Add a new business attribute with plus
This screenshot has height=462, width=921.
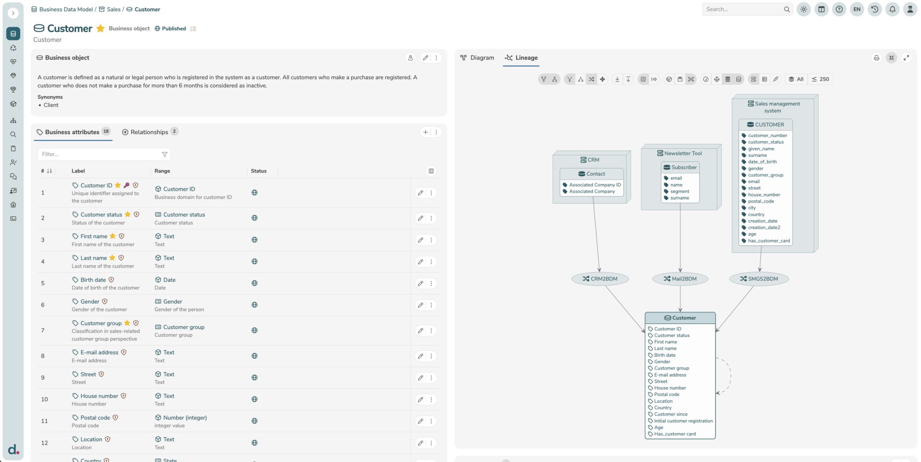tap(425, 132)
